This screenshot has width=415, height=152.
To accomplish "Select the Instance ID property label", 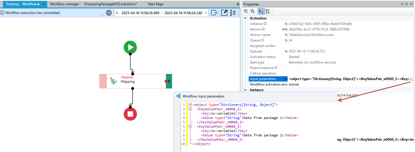I will (258, 24).
